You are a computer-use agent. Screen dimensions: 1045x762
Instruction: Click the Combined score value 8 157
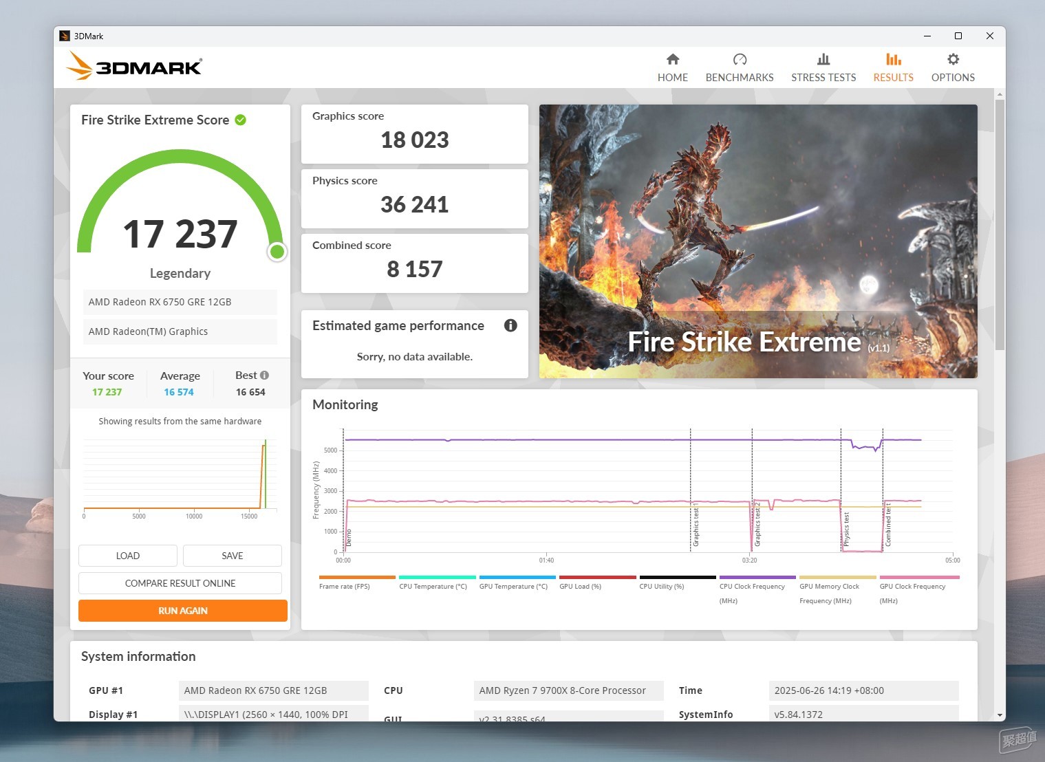pyautogui.click(x=415, y=270)
